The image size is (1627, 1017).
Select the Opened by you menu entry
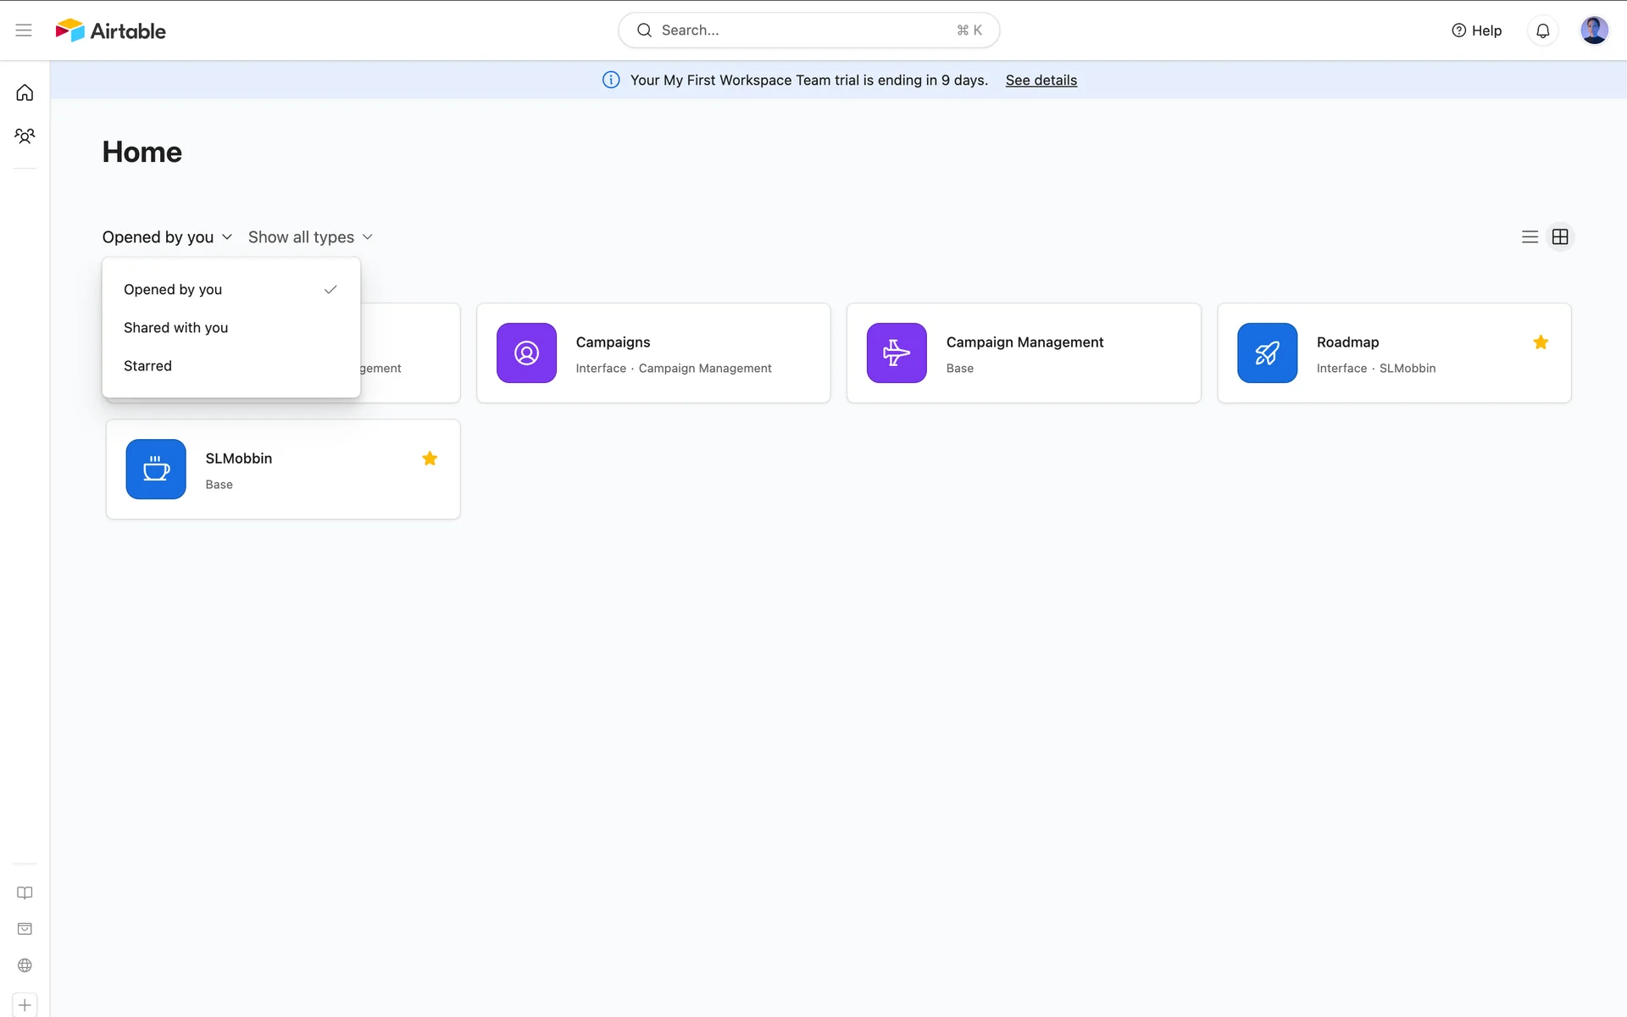tap(173, 290)
